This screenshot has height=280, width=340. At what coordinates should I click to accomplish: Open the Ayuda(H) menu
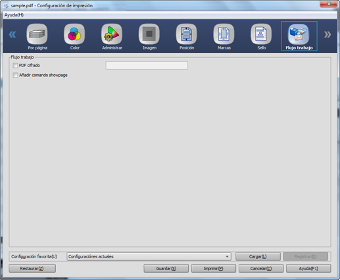[14, 15]
